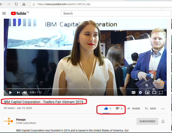
Task: Open the browser home page icon
Action: 24,4
